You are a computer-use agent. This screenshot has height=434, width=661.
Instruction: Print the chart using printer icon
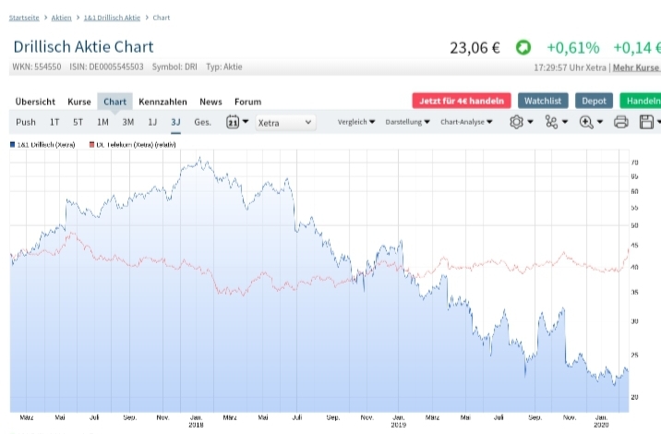click(x=621, y=122)
